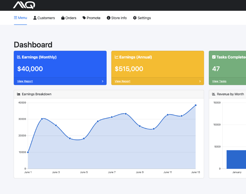Click the AIQ logo in header
Screen dimensions: 246x194
tap(24, 5)
